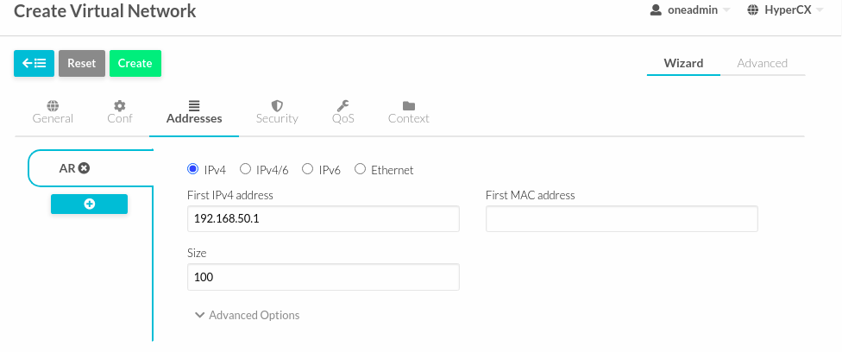Focus the First MAC address field
The height and width of the screenshot is (352, 842).
[621, 219]
